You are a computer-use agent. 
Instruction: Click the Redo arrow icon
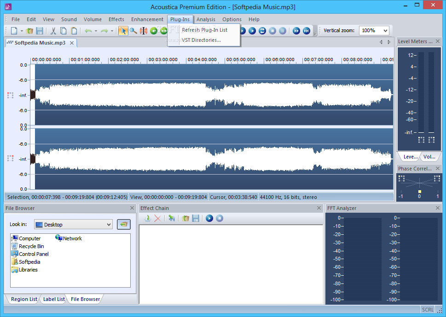point(104,30)
